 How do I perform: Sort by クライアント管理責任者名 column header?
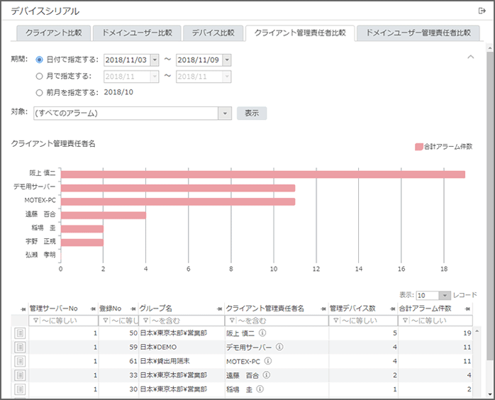[x=265, y=309]
